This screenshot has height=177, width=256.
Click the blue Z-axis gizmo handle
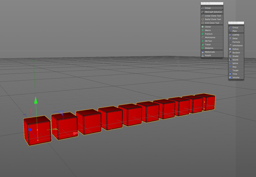click(30, 130)
